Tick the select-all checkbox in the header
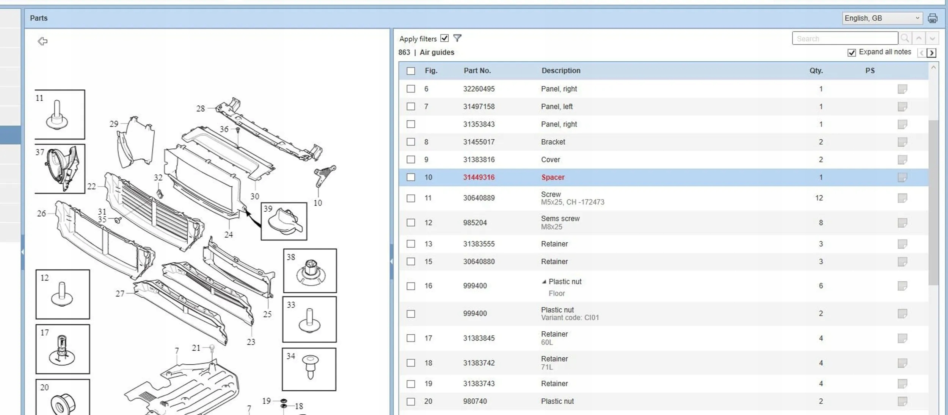The width and height of the screenshot is (948, 415). pyautogui.click(x=411, y=71)
